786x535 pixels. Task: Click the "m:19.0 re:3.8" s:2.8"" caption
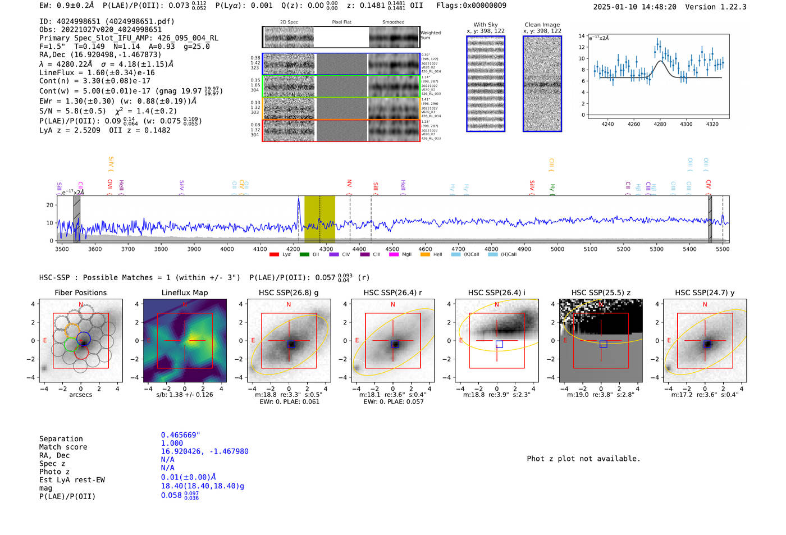pos(601,395)
